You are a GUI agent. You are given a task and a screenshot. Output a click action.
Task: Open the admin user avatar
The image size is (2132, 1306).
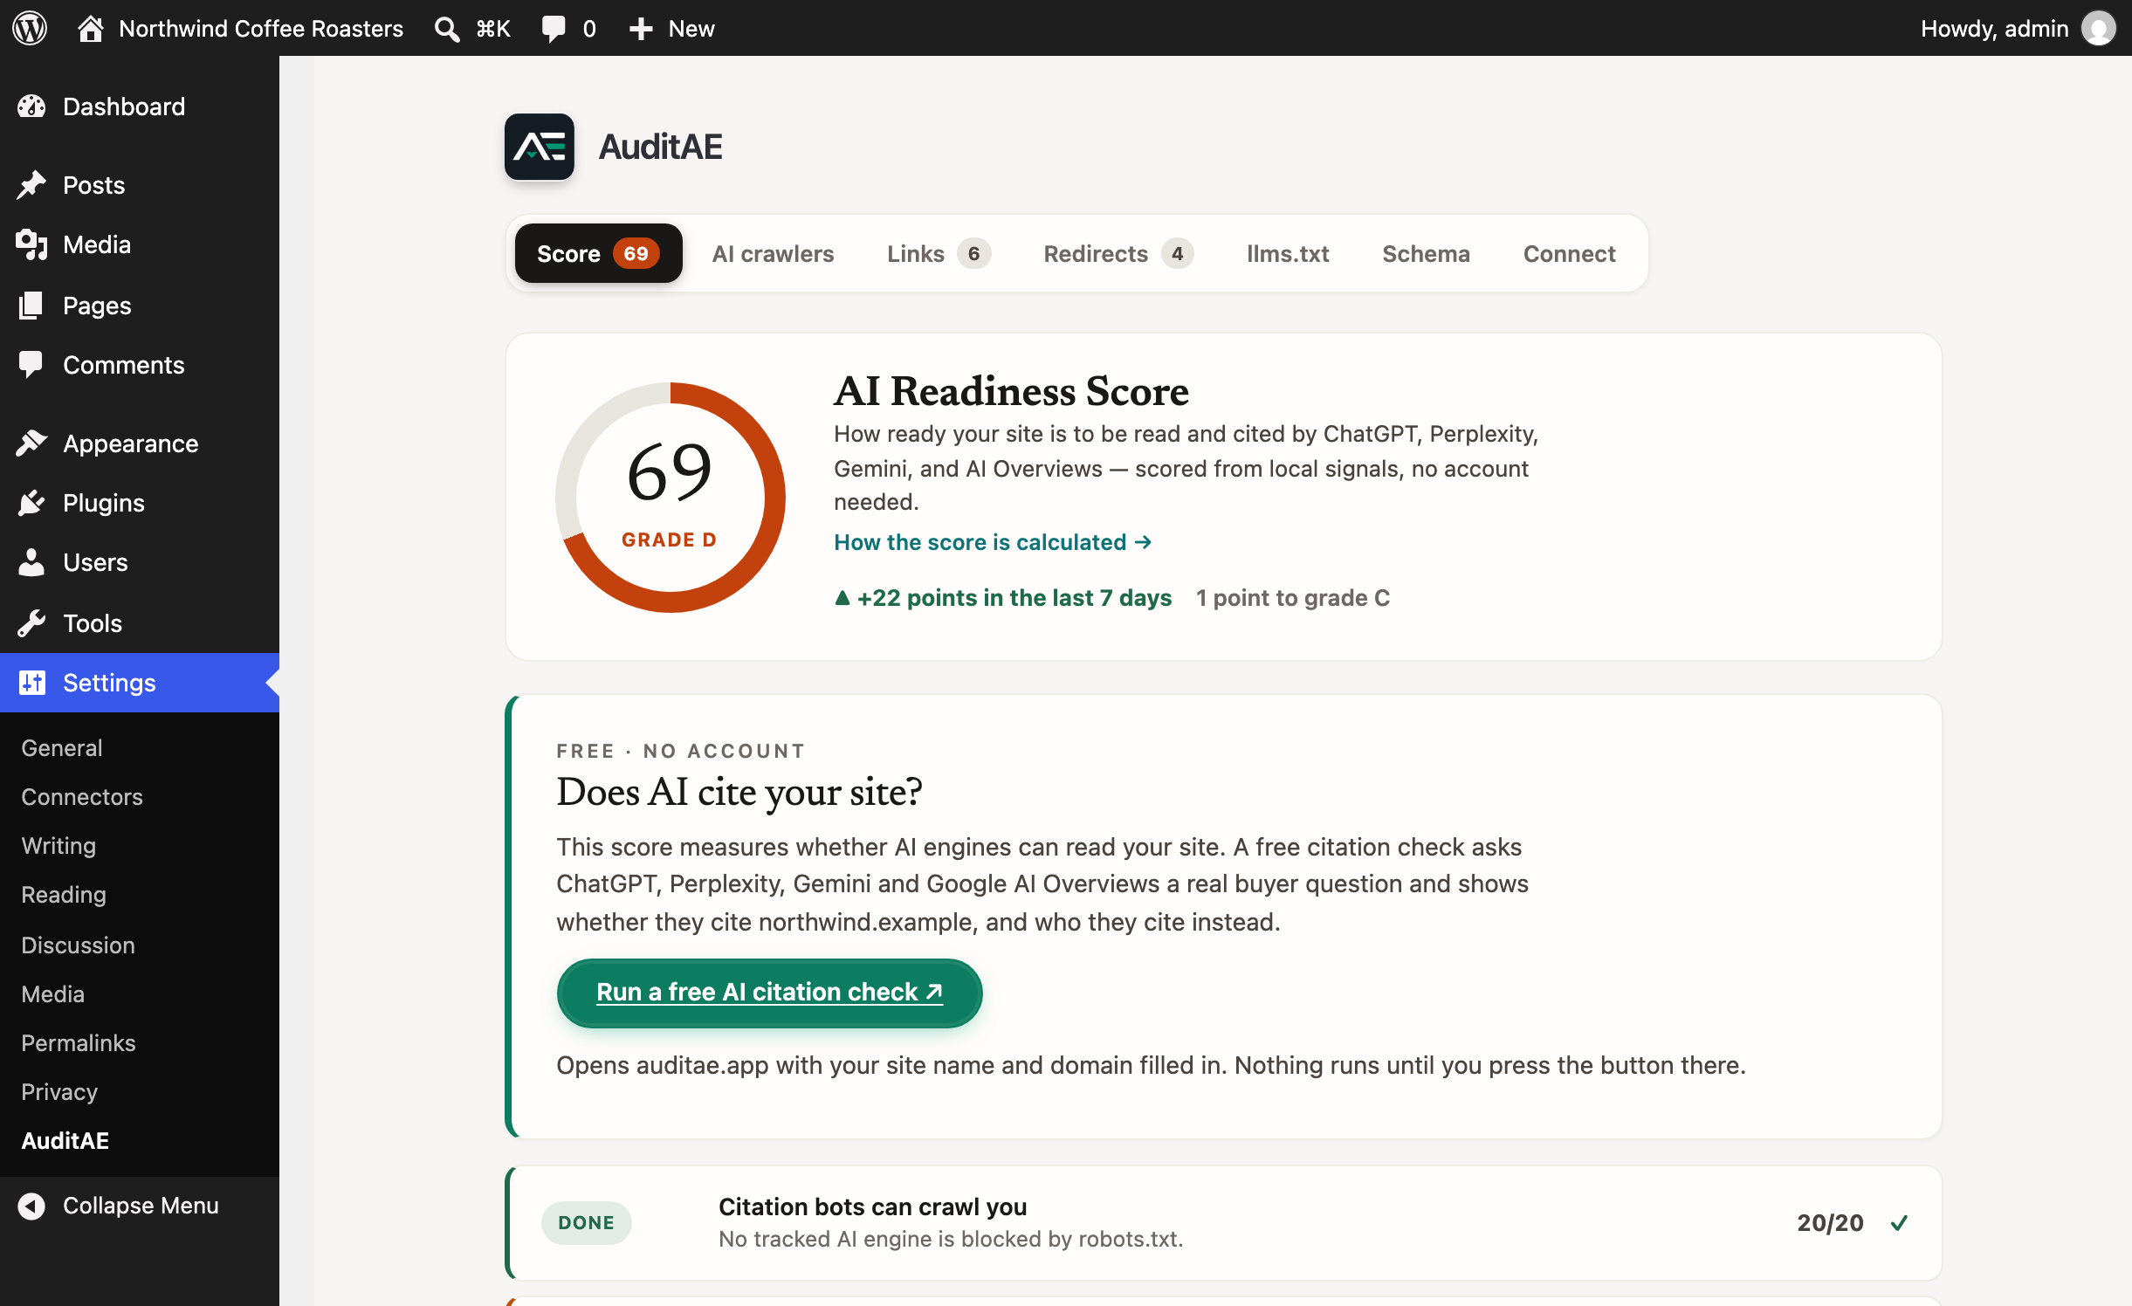pyautogui.click(x=2099, y=28)
